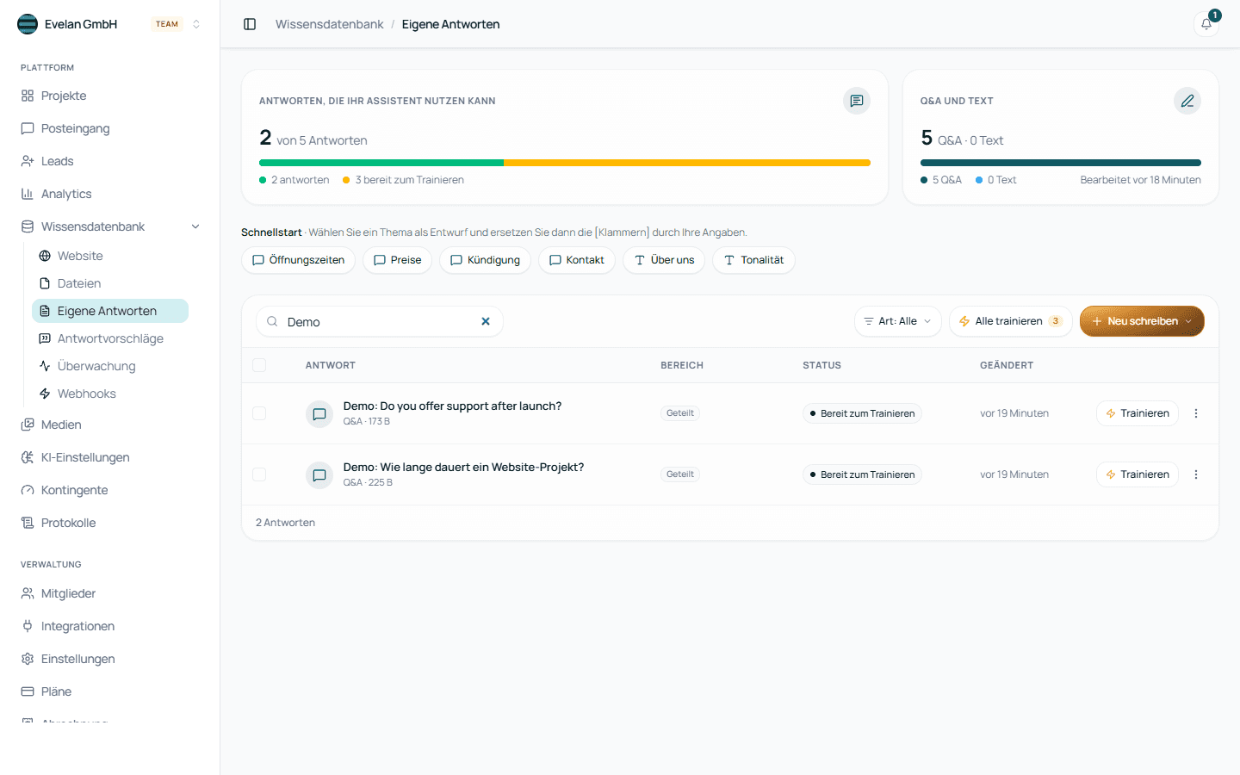
Task: Click the Q&A und Text progress bar
Action: pos(1061,163)
